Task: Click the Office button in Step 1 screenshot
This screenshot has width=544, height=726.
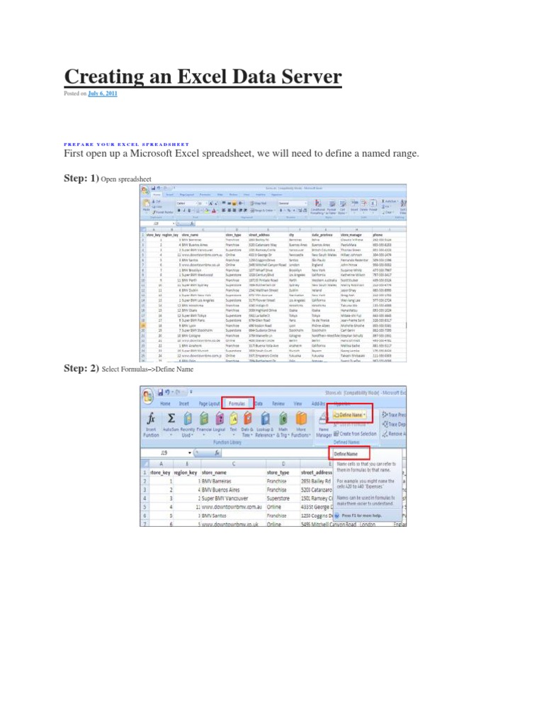Action: [144, 190]
